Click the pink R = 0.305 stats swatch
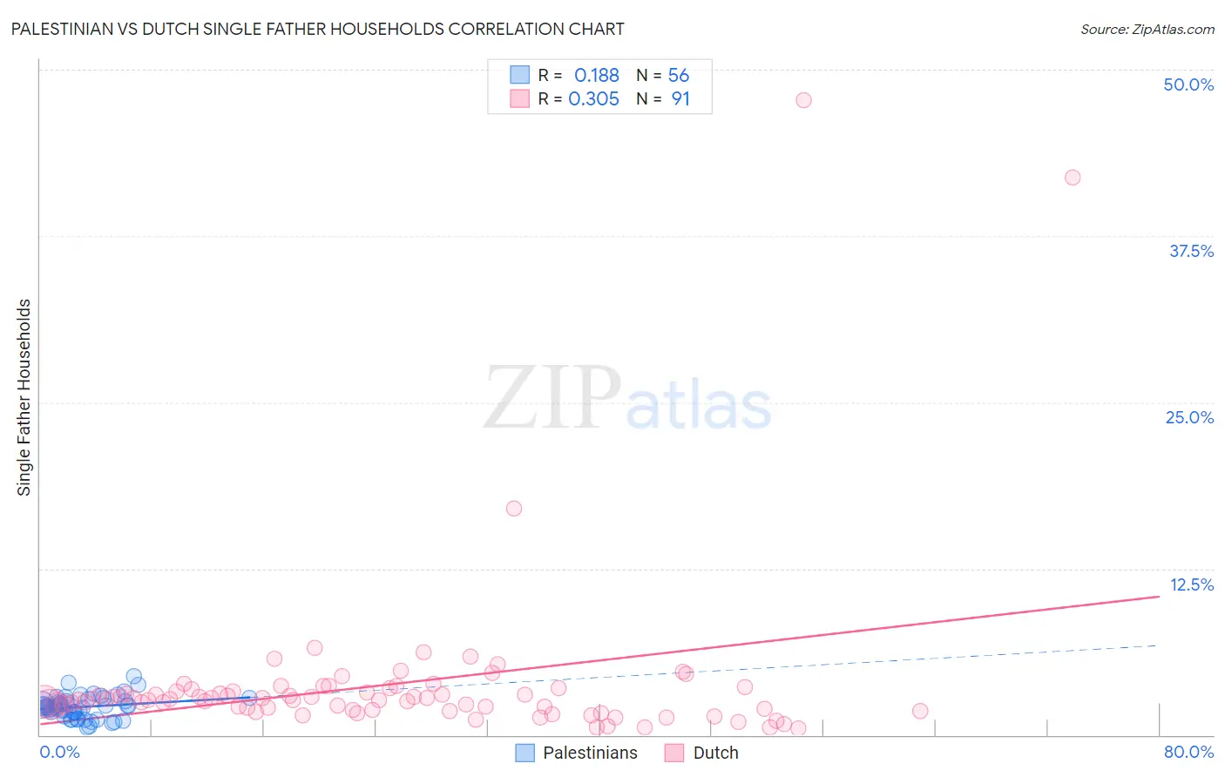This screenshot has width=1225, height=777. pos(520,98)
